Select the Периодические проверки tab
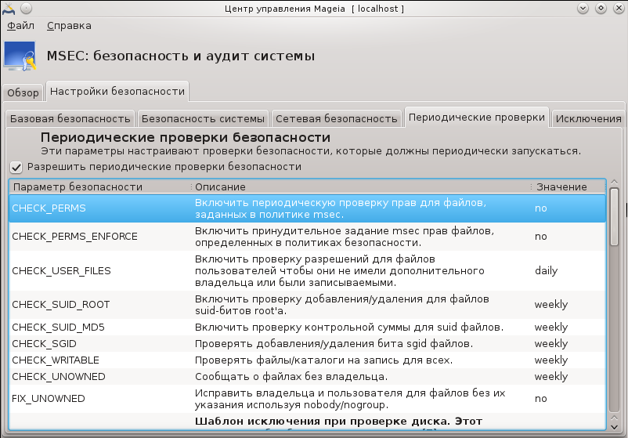The width and height of the screenshot is (628, 438). click(x=477, y=117)
